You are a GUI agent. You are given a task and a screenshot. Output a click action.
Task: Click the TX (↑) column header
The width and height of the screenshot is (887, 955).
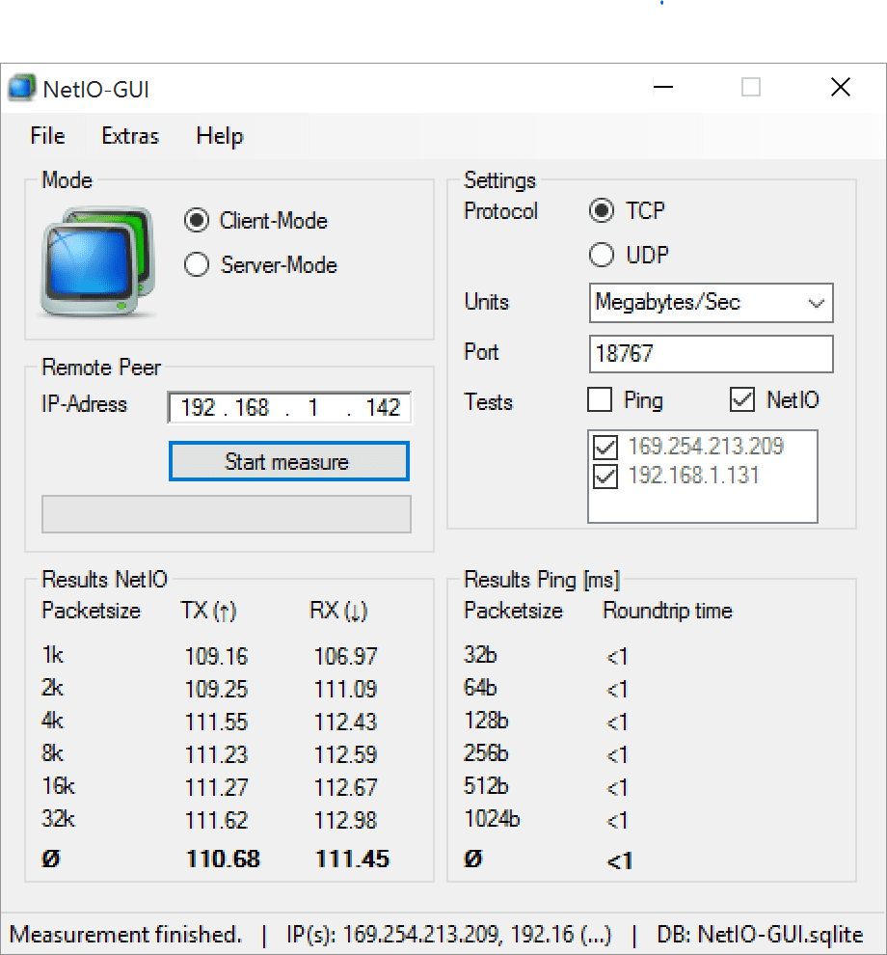[x=208, y=611]
